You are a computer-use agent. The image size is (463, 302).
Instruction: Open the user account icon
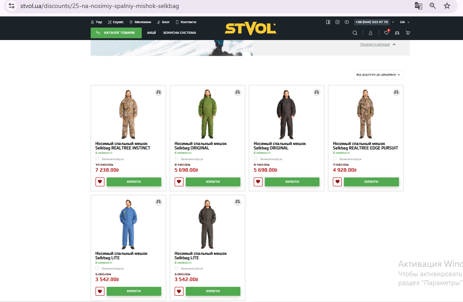click(370, 33)
